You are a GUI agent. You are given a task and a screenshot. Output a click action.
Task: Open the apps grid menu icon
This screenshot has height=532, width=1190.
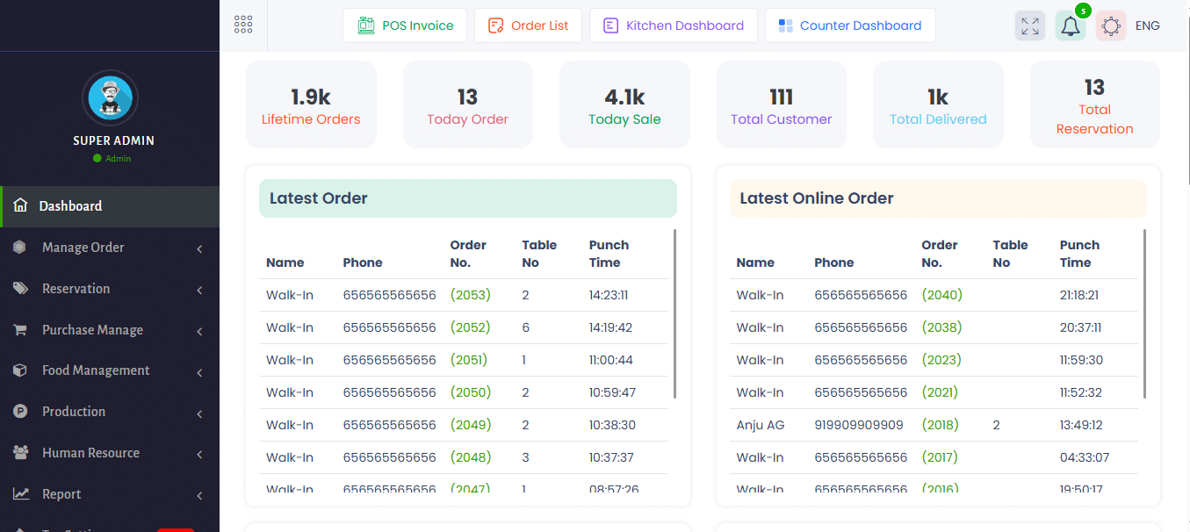(243, 25)
